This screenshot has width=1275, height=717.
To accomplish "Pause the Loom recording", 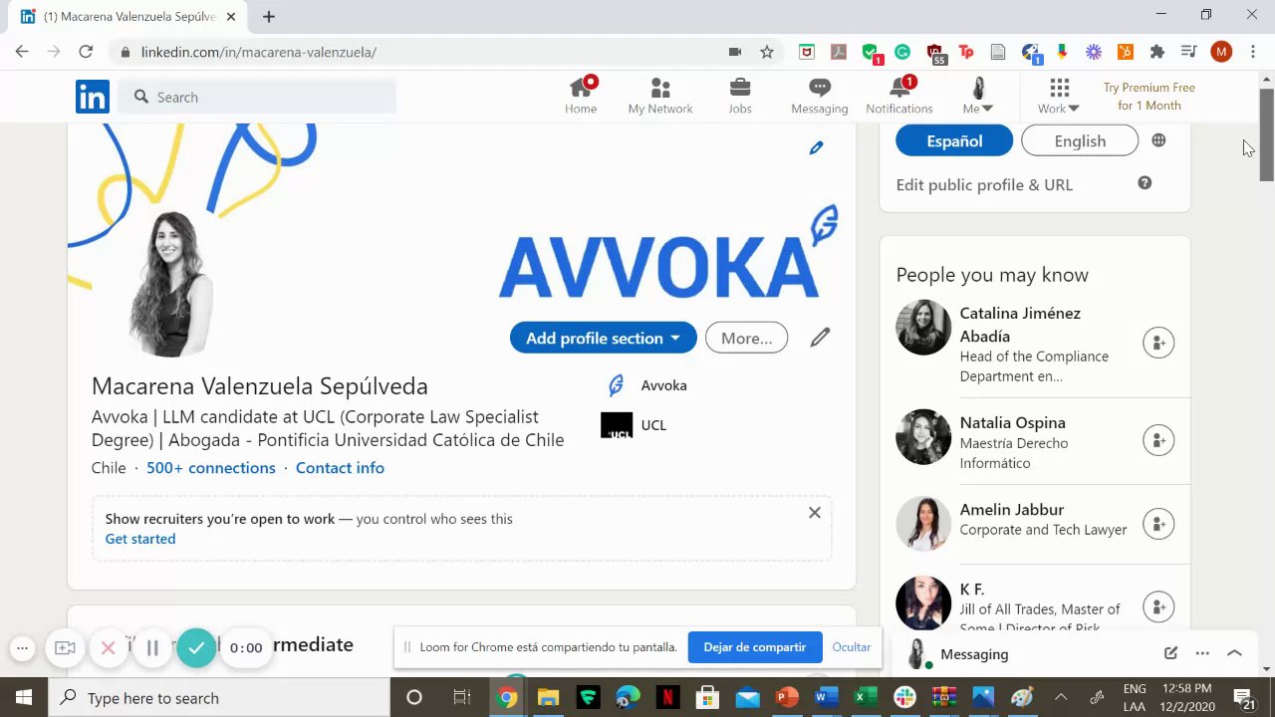I will point(152,648).
